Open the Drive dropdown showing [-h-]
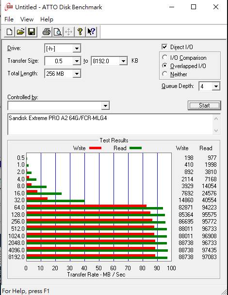Viewport: 228px width, 295px height. coord(77,49)
